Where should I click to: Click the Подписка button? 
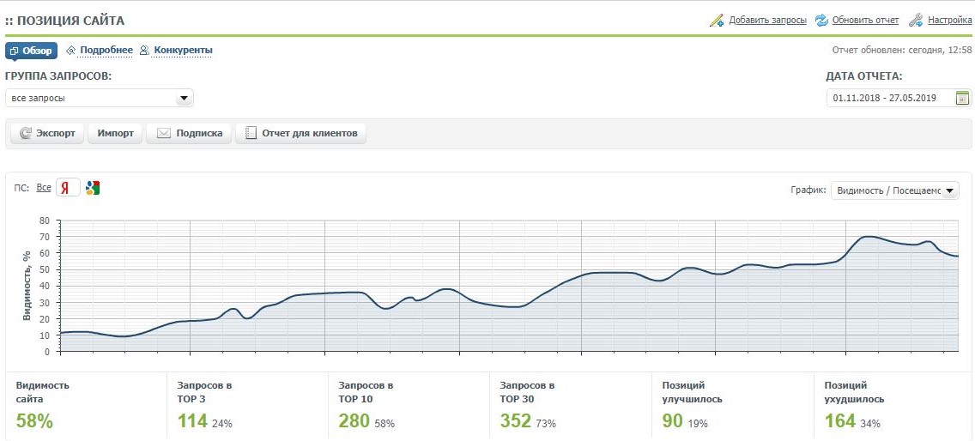point(189,133)
